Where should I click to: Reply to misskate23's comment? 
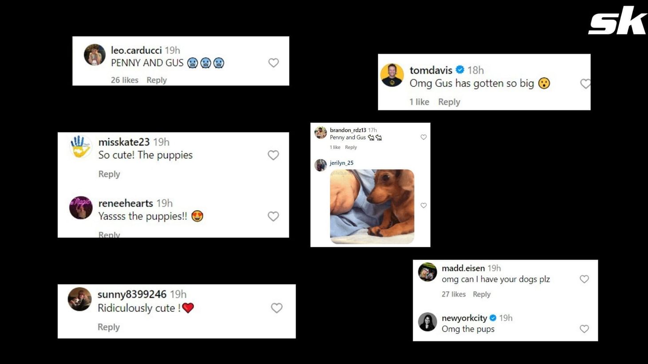109,174
